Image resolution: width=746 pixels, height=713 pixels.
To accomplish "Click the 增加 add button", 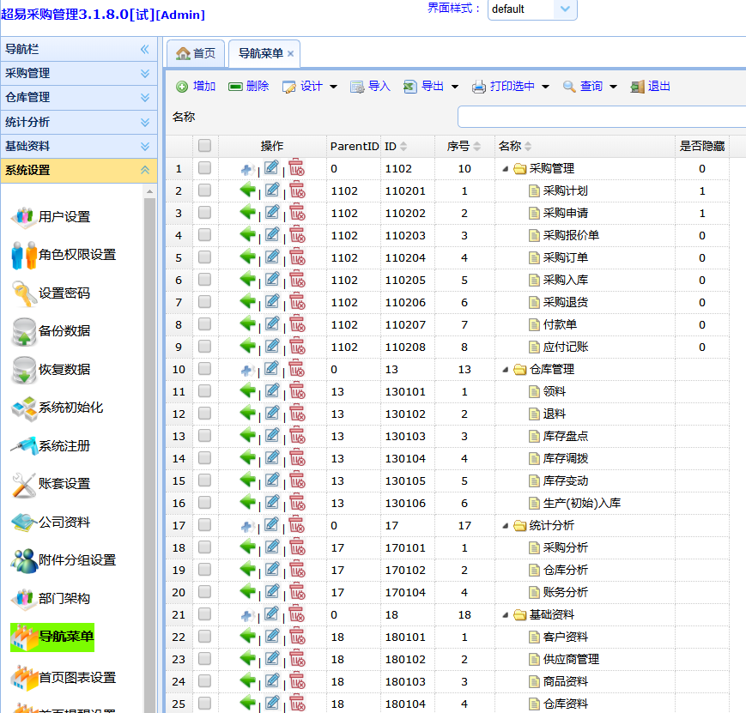I will pyautogui.click(x=196, y=87).
